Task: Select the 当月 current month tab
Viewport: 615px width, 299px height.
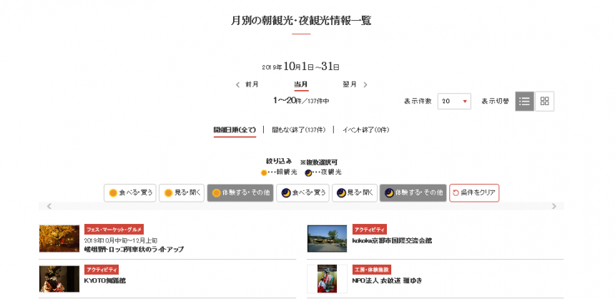Action: (x=301, y=84)
